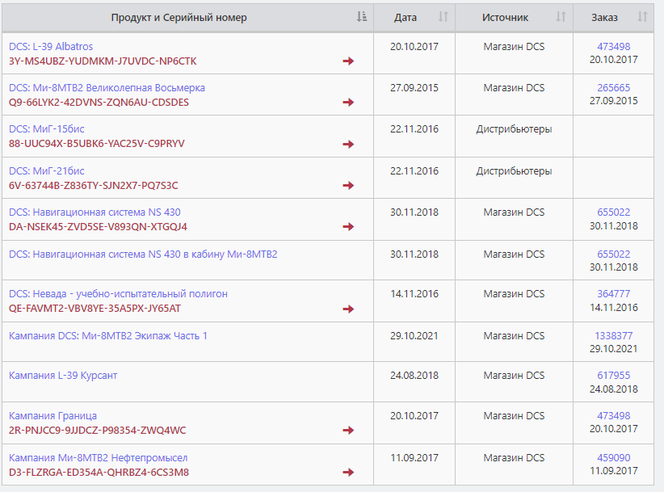The height and width of the screenshot is (492, 664).
Task: Click the red arrow for Кампания Граница serial
Action: [x=348, y=430]
